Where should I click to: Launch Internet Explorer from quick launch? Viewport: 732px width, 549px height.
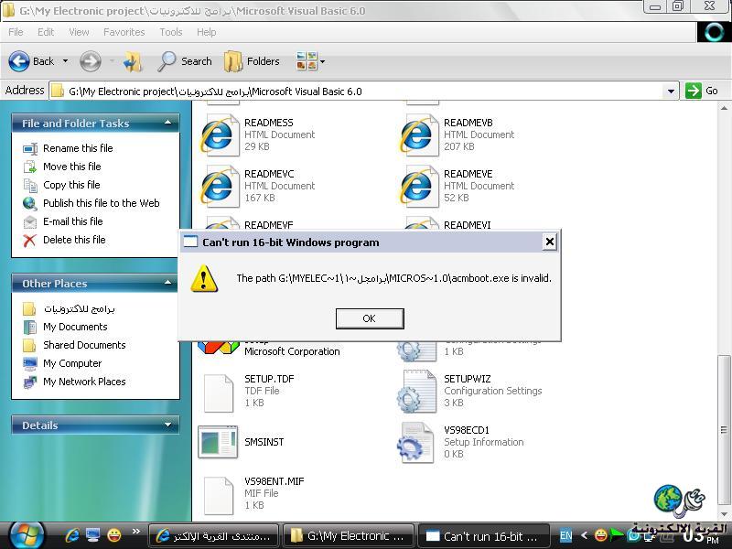point(72,535)
